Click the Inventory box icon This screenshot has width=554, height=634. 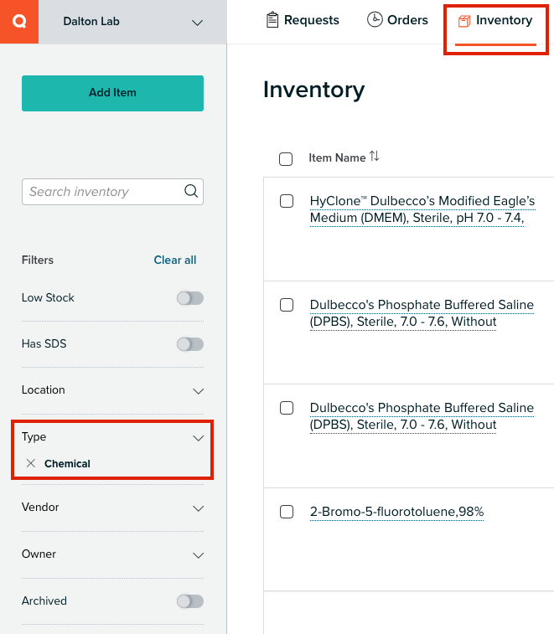coord(464,21)
